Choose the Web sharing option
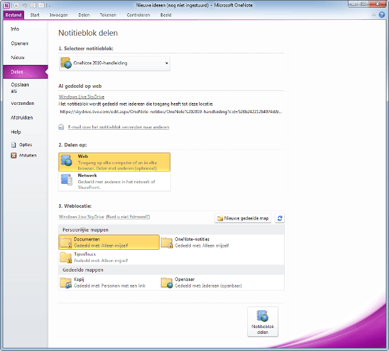The height and width of the screenshot is (351, 389). [114, 162]
